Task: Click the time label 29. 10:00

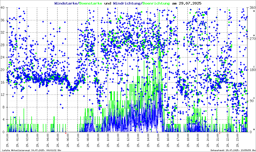Action: [108, 140]
